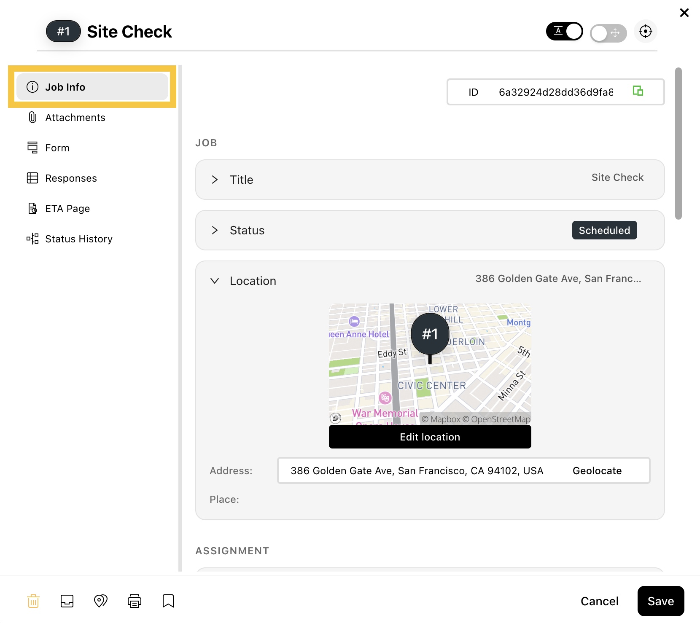Click the bookmark icon

click(168, 601)
